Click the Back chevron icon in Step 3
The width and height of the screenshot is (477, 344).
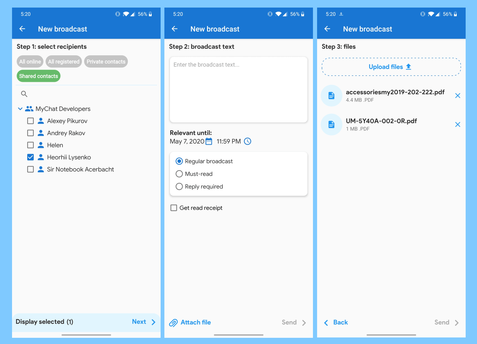326,323
